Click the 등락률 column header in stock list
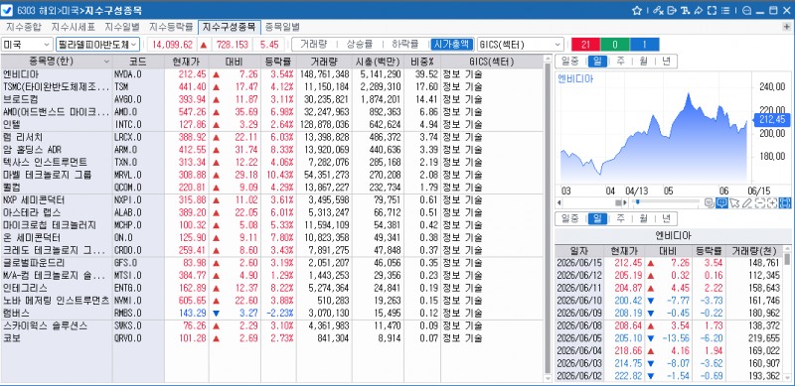Image resolution: width=795 pixels, height=386 pixels. [x=278, y=62]
